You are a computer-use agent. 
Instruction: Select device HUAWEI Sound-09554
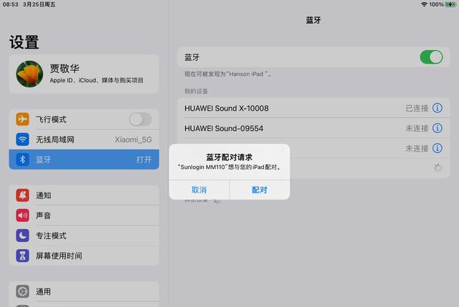coord(313,128)
